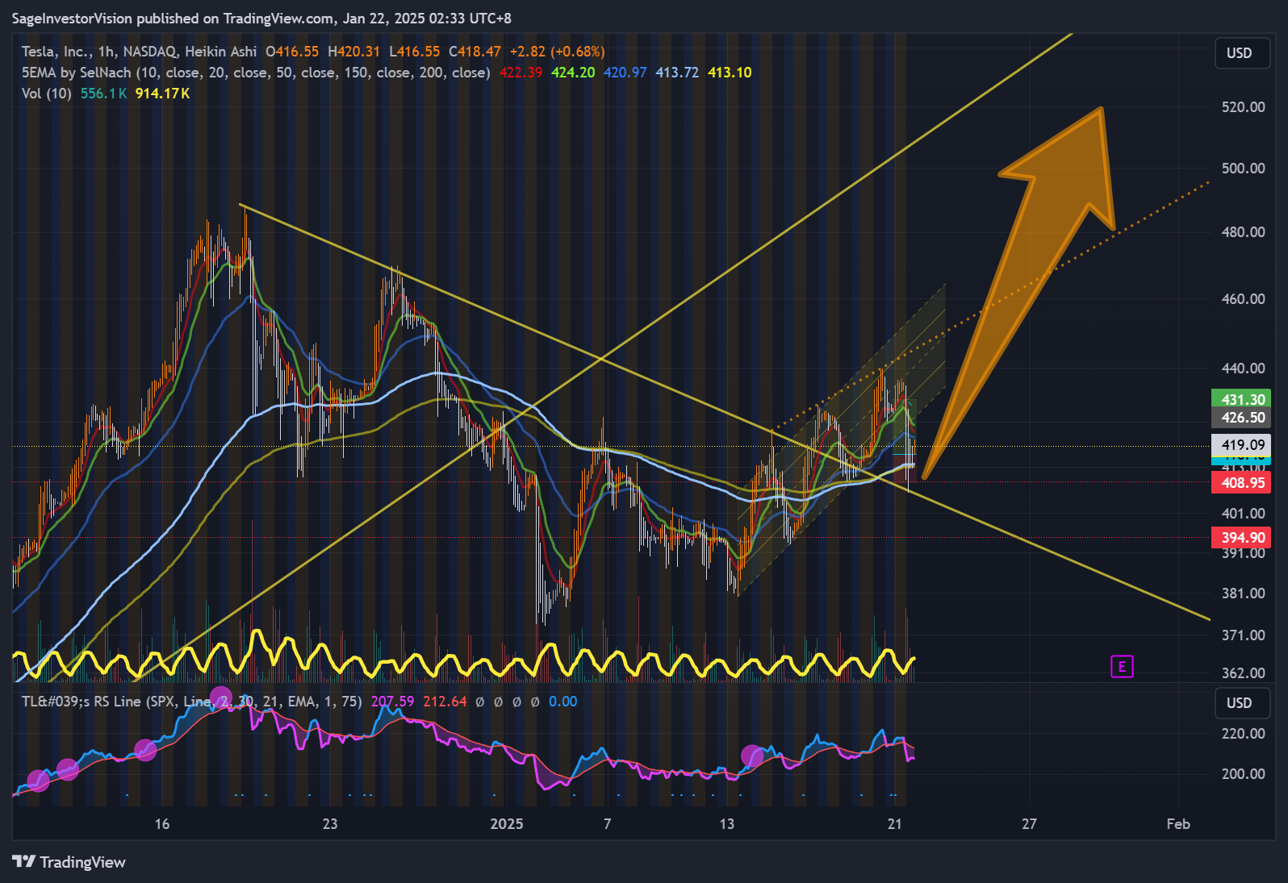
Task: Click the 520.00 price axis label
Action: pos(1243,107)
